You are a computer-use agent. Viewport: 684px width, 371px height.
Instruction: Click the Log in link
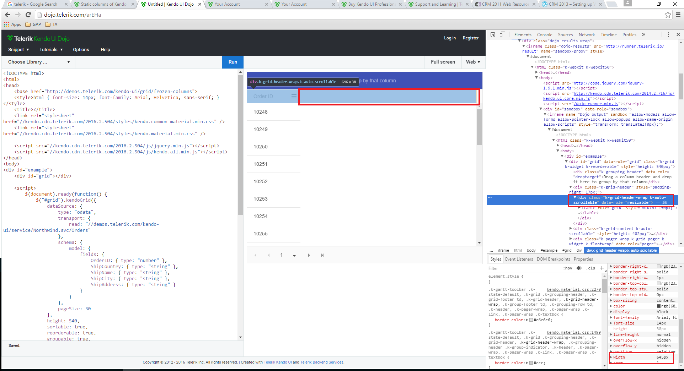pyautogui.click(x=450, y=38)
